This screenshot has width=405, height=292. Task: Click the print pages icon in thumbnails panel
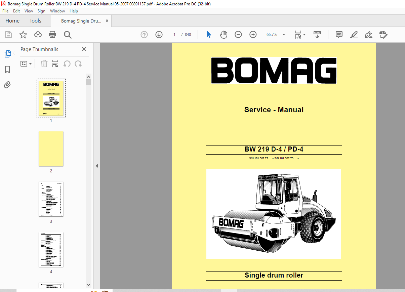[x=55, y=64]
